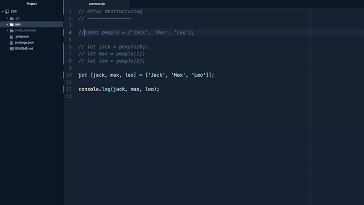This screenshot has width=364, height=205.
Task: Click 'const people' in the commented line
Action: [102, 32]
